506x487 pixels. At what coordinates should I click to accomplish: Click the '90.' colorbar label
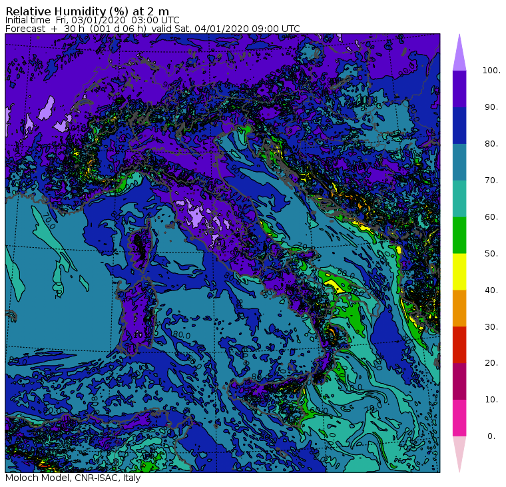[x=491, y=107]
